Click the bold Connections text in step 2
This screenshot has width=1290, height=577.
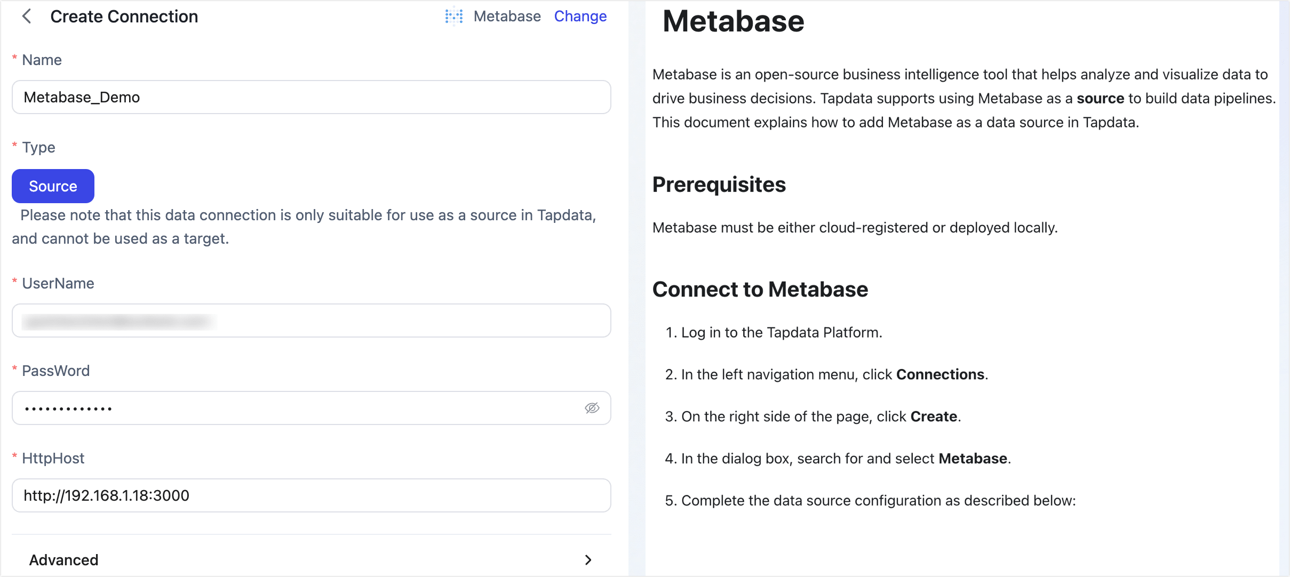940,374
